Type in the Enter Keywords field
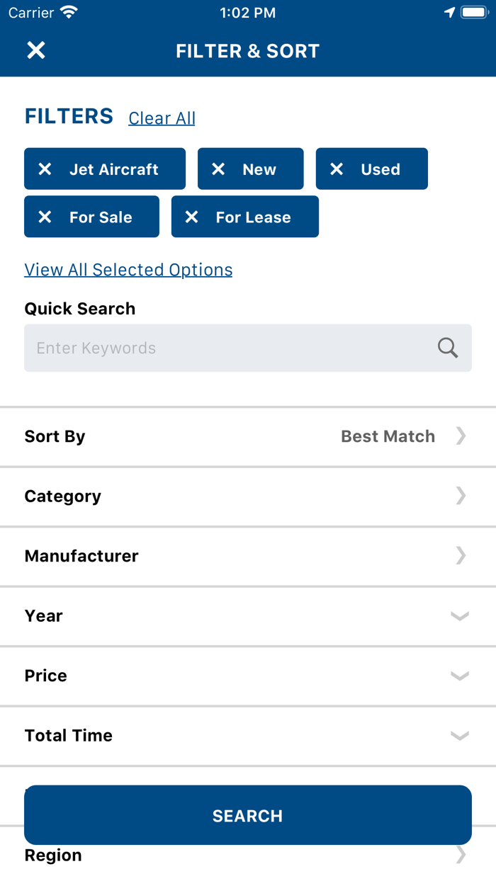The height and width of the screenshot is (881, 496). tap(227, 348)
